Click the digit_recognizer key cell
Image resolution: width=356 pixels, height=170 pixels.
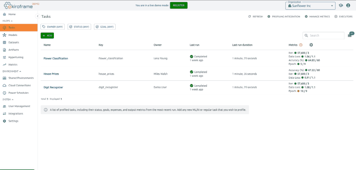pos(108,87)
